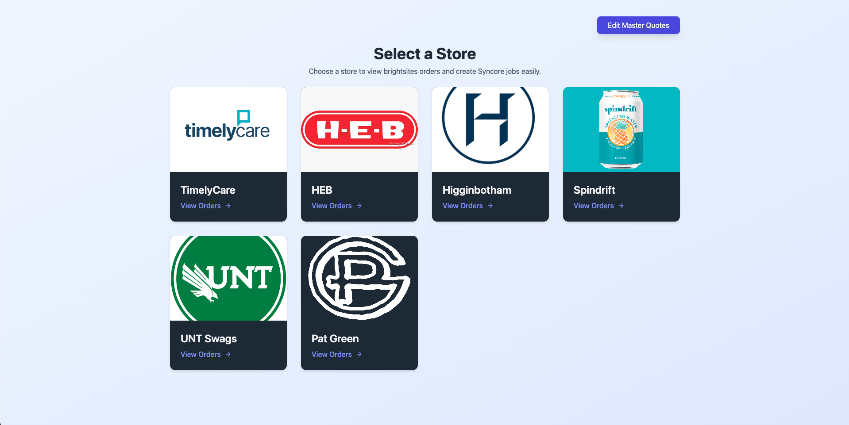Click the UNT eagle logo

(228, 278)
